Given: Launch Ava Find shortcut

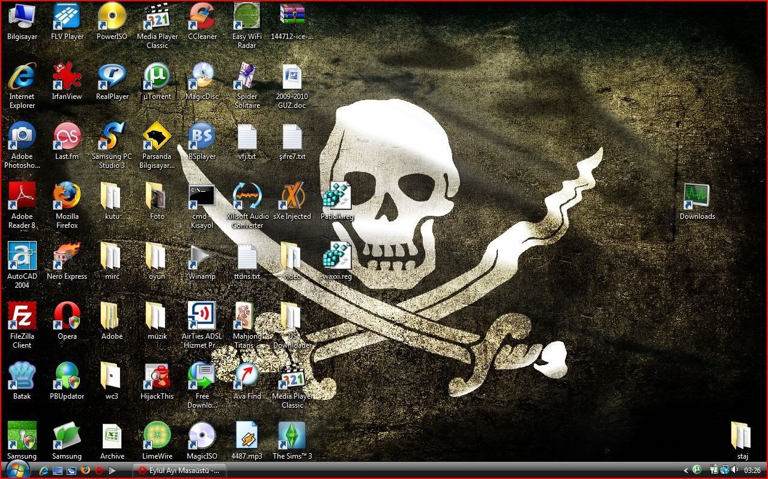Looking at the screenshot, I should [247, 381].
